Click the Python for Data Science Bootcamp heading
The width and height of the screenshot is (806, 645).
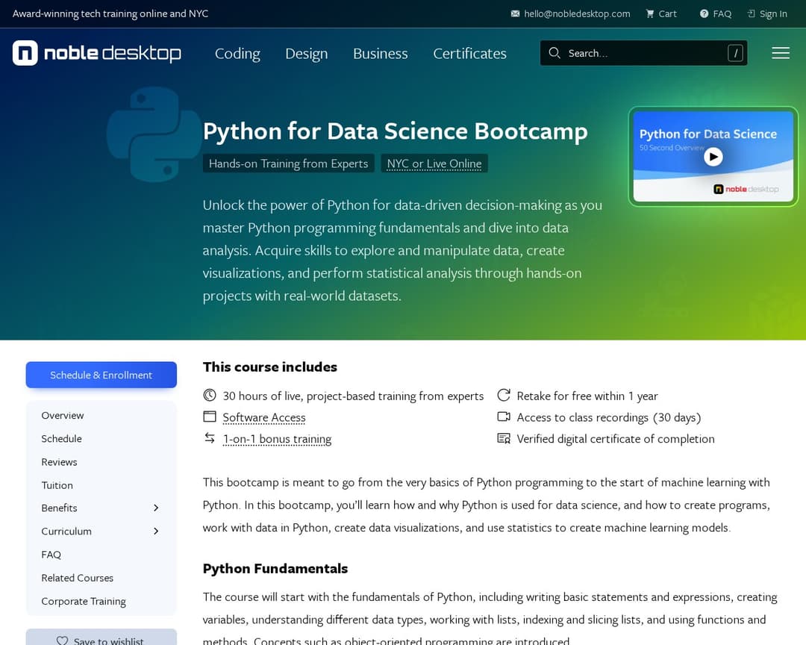coord(396,131)
